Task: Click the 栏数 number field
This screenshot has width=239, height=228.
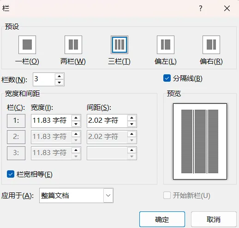Action: [44, 79]
